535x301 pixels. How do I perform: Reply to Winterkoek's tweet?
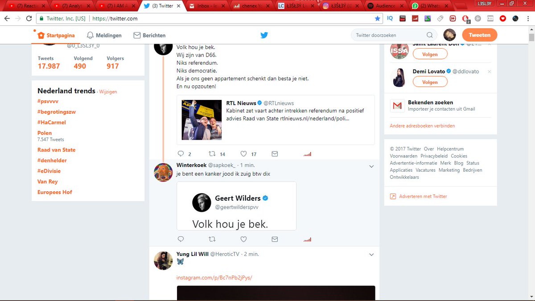181,239
